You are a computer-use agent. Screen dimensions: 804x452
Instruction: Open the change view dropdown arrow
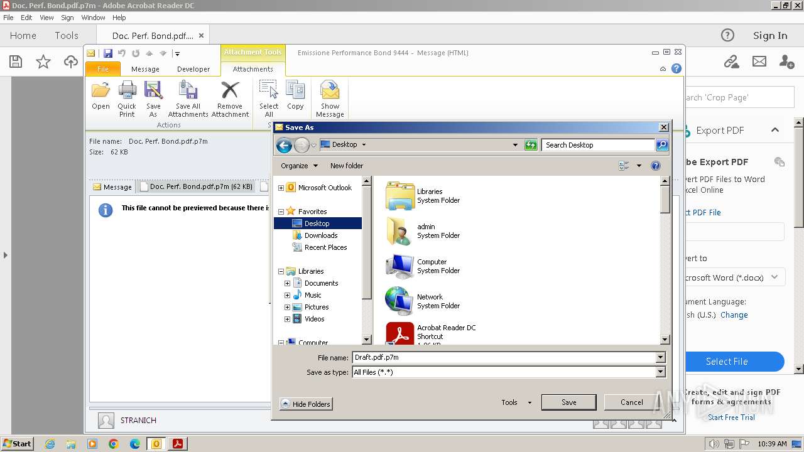(x=639, y=166)
